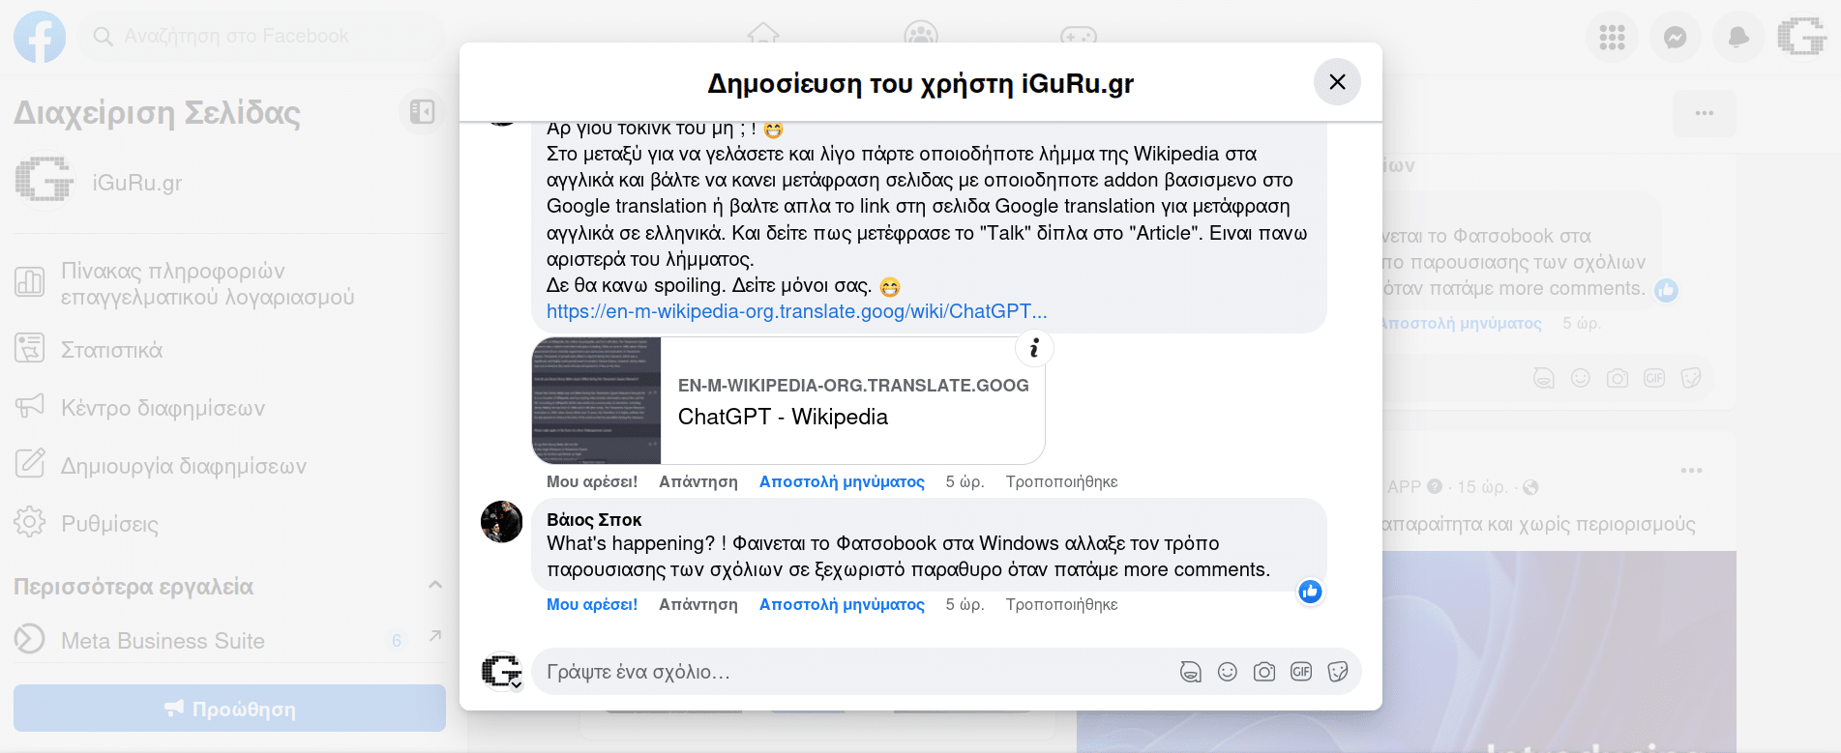Open the account menu via the iGuRu avatar
1841x753 pixels.
point(1801,37)
